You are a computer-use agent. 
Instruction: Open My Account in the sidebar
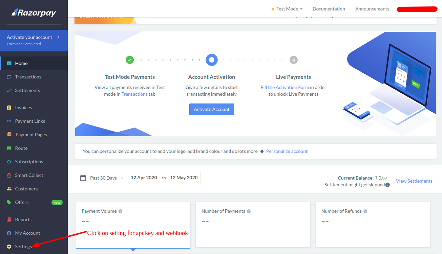(x=34, y=233)
